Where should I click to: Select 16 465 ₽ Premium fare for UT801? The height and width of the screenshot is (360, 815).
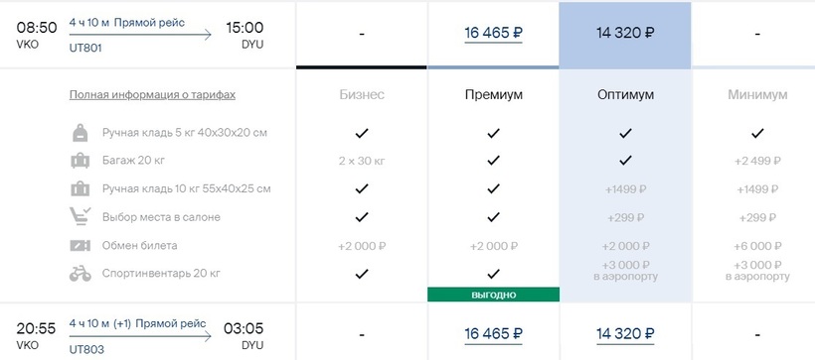[493, 33]
